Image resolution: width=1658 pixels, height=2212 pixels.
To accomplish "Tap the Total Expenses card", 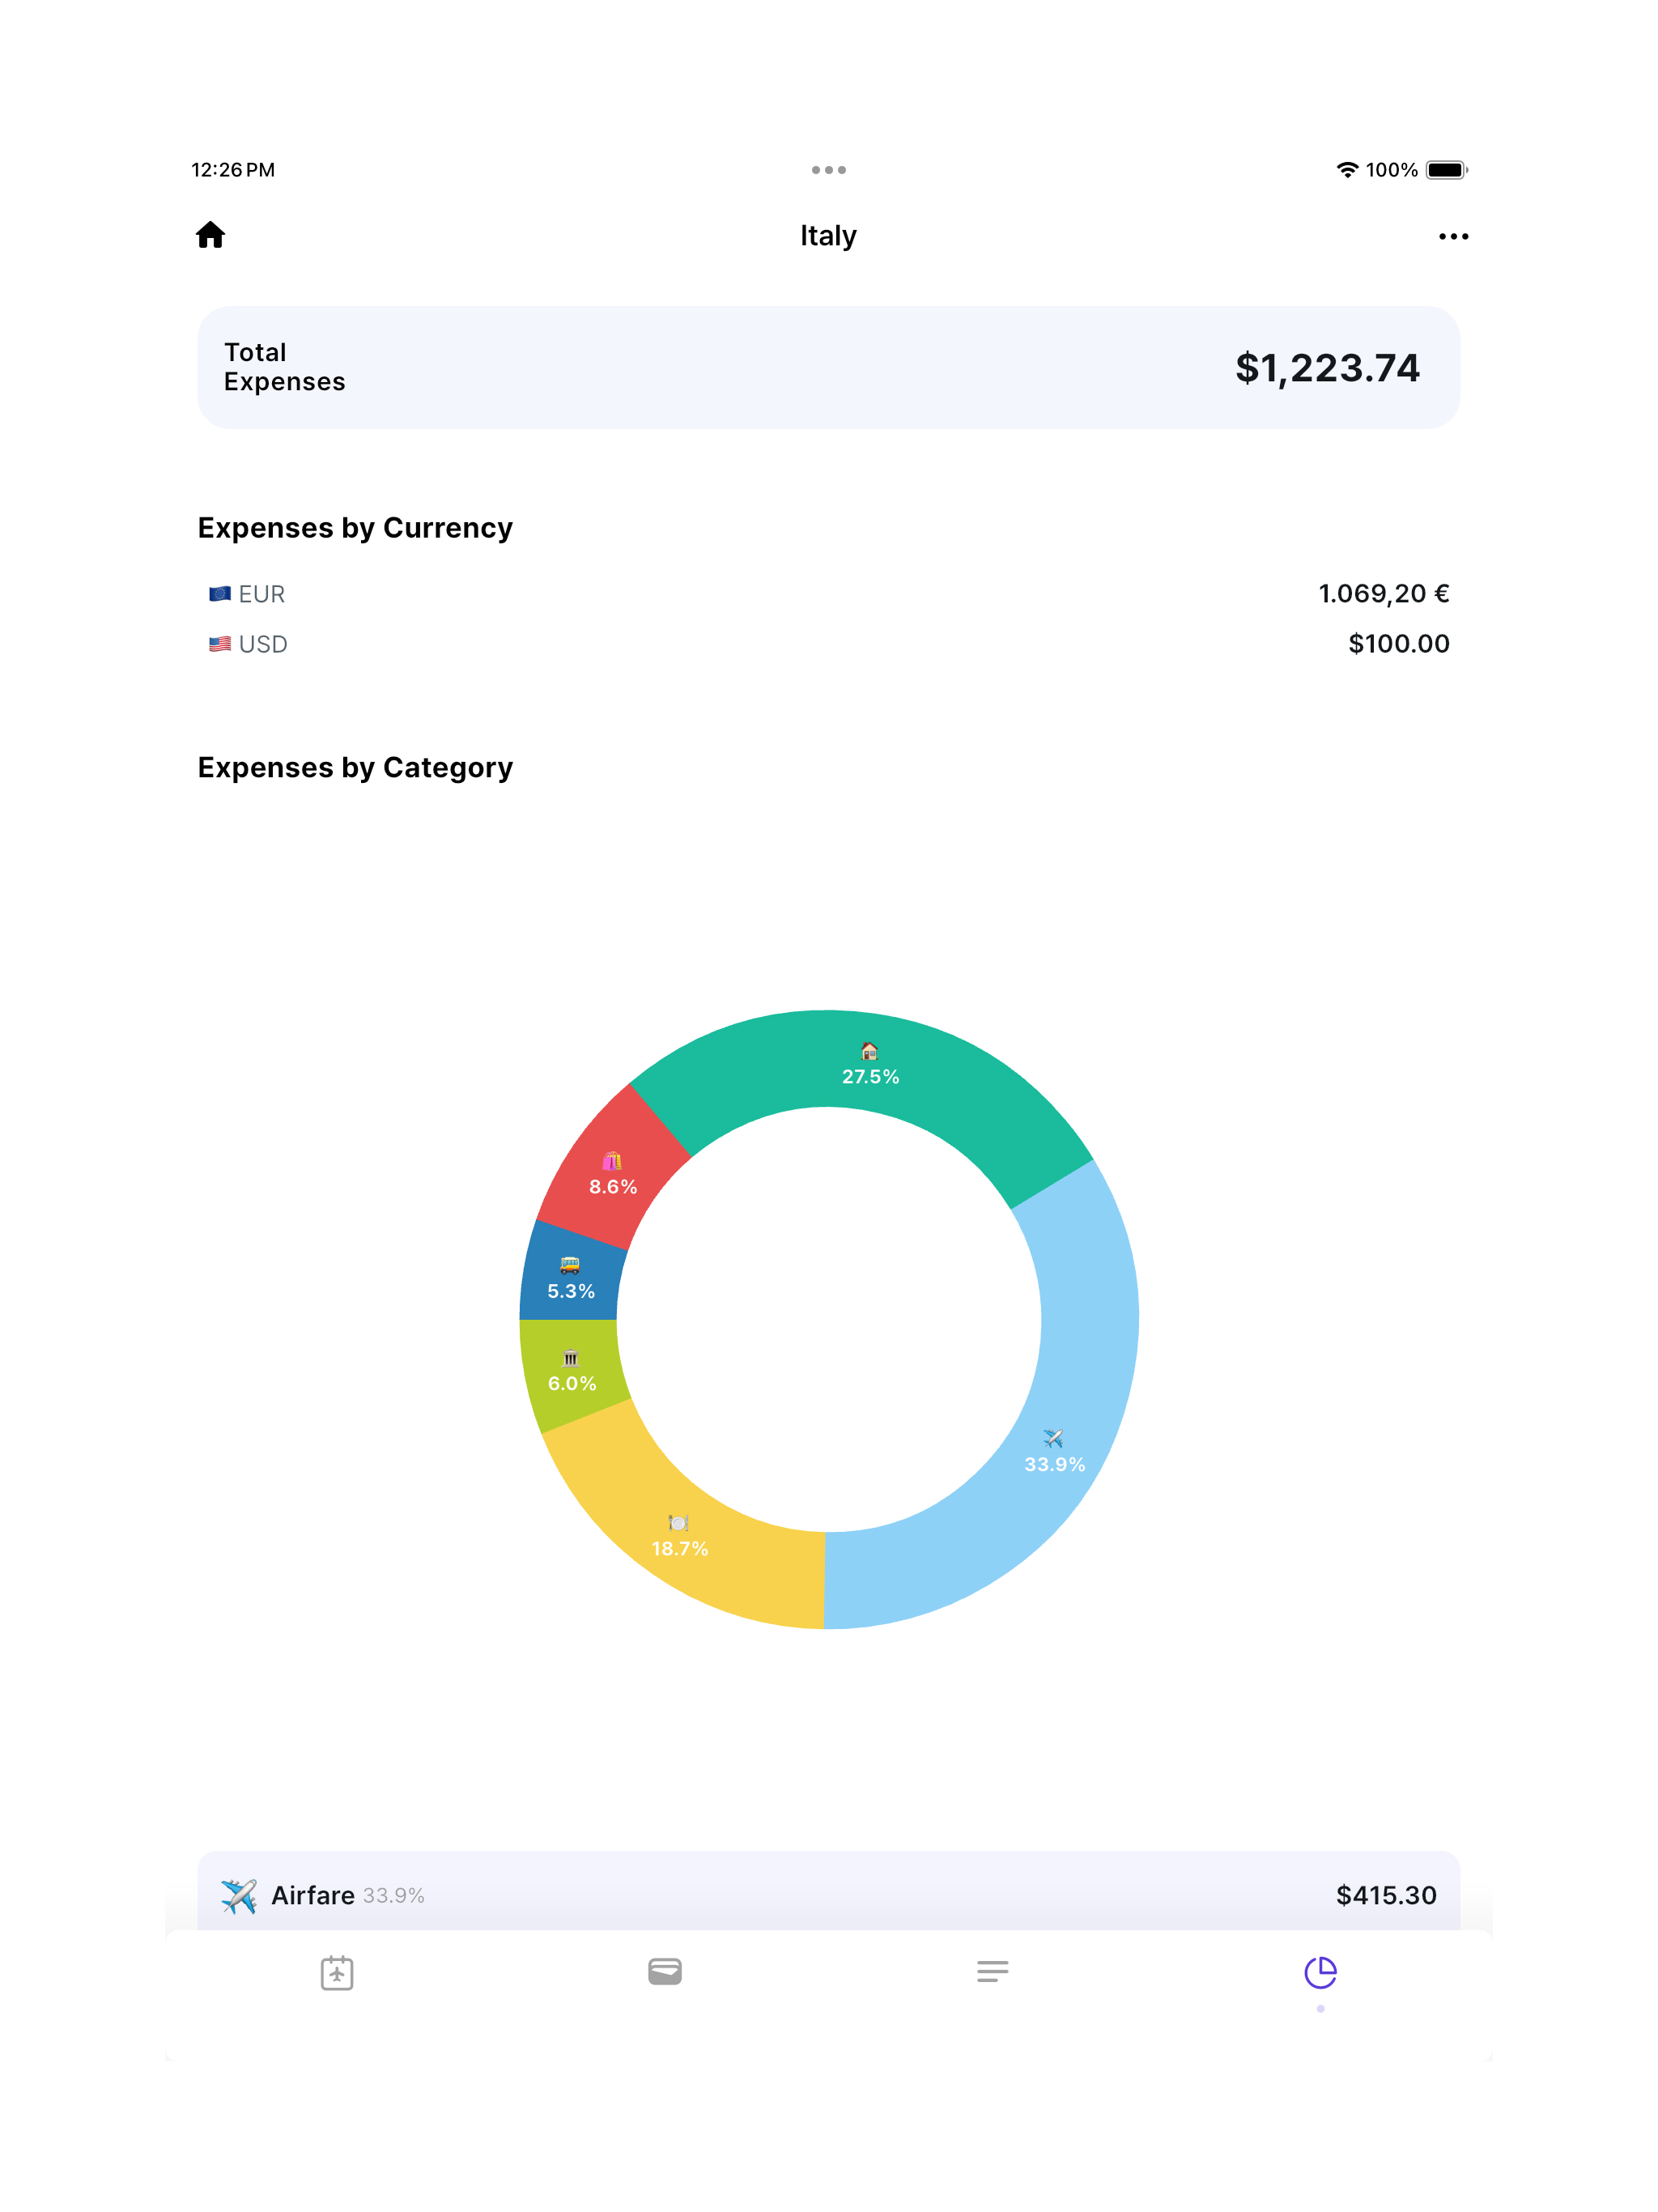I will [828, 367].
